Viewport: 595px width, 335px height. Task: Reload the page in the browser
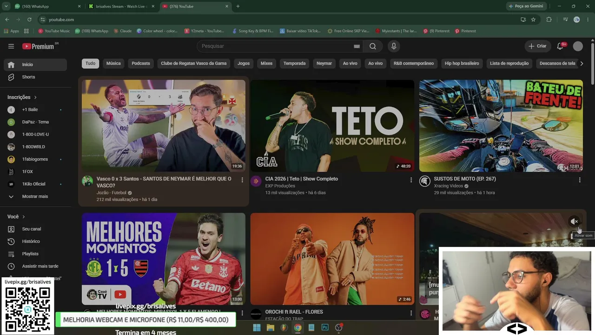29,20
